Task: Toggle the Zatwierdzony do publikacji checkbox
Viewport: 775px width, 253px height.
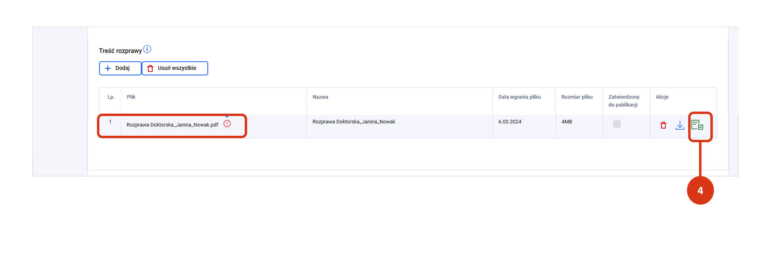Action: pyautogui.click(x=617, y=124)
